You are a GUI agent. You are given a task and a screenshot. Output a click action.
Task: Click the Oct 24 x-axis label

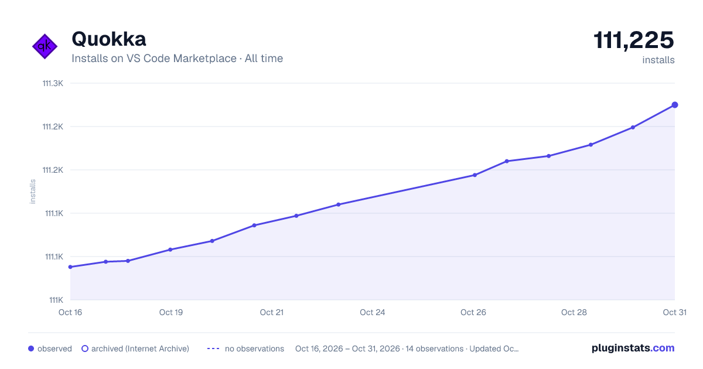click(x=373, y=312)
